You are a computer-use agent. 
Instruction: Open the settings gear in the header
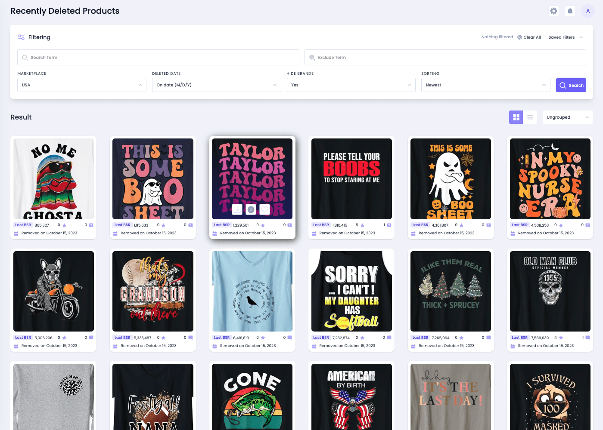point(554,11)
